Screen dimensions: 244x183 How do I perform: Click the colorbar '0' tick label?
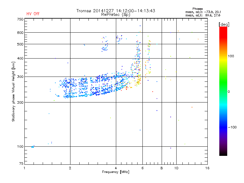click(229, 92)
